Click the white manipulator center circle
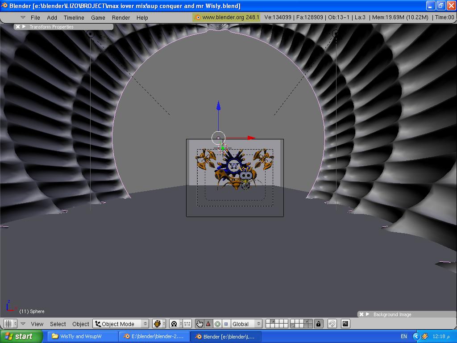This screenshot has height=343, width=457. click(x=218, y=138)
